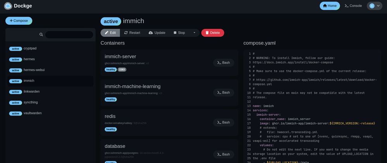Image resolution: width=387 pixels, height=163 pixels.
Task: Click the Containers heading
Action: click(113, 43)
